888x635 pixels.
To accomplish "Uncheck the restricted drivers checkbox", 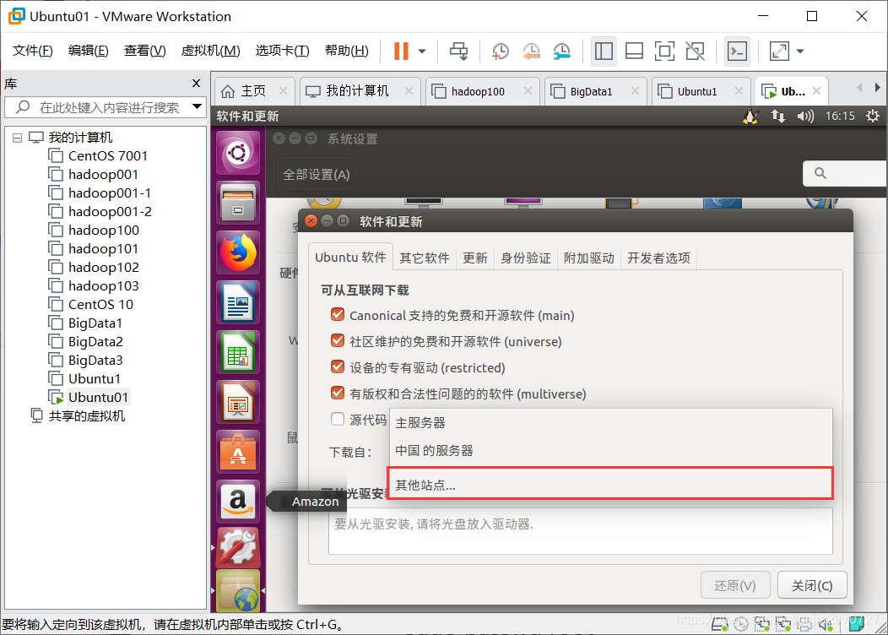I will point(338,366).
